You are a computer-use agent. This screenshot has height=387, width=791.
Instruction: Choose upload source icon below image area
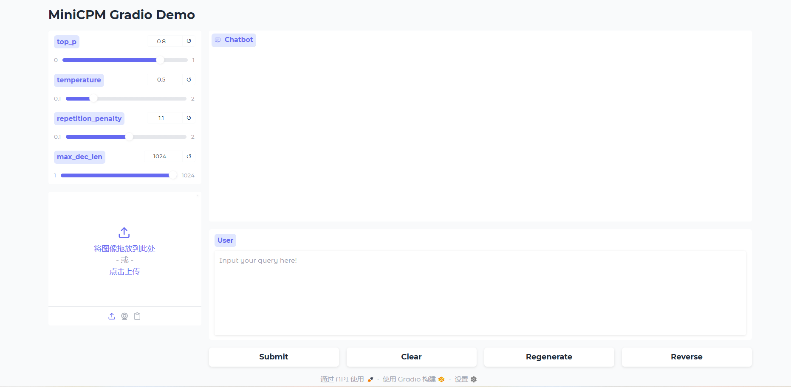point(112,316)
